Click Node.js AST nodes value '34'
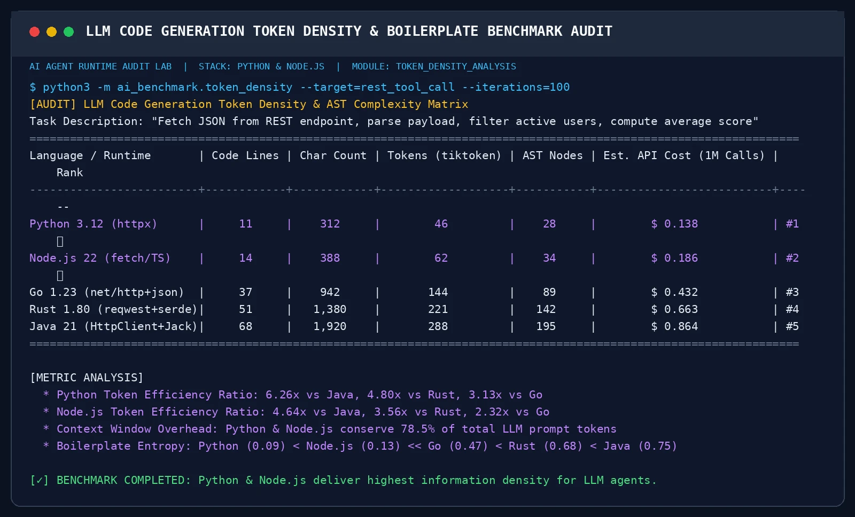855x517 pixels. [549, 258]
